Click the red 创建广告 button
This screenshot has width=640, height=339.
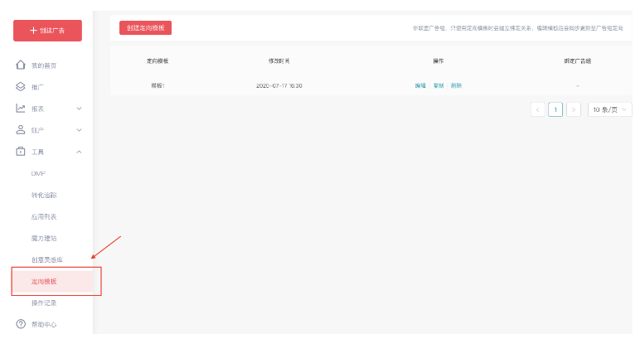(x=47, y=31)
